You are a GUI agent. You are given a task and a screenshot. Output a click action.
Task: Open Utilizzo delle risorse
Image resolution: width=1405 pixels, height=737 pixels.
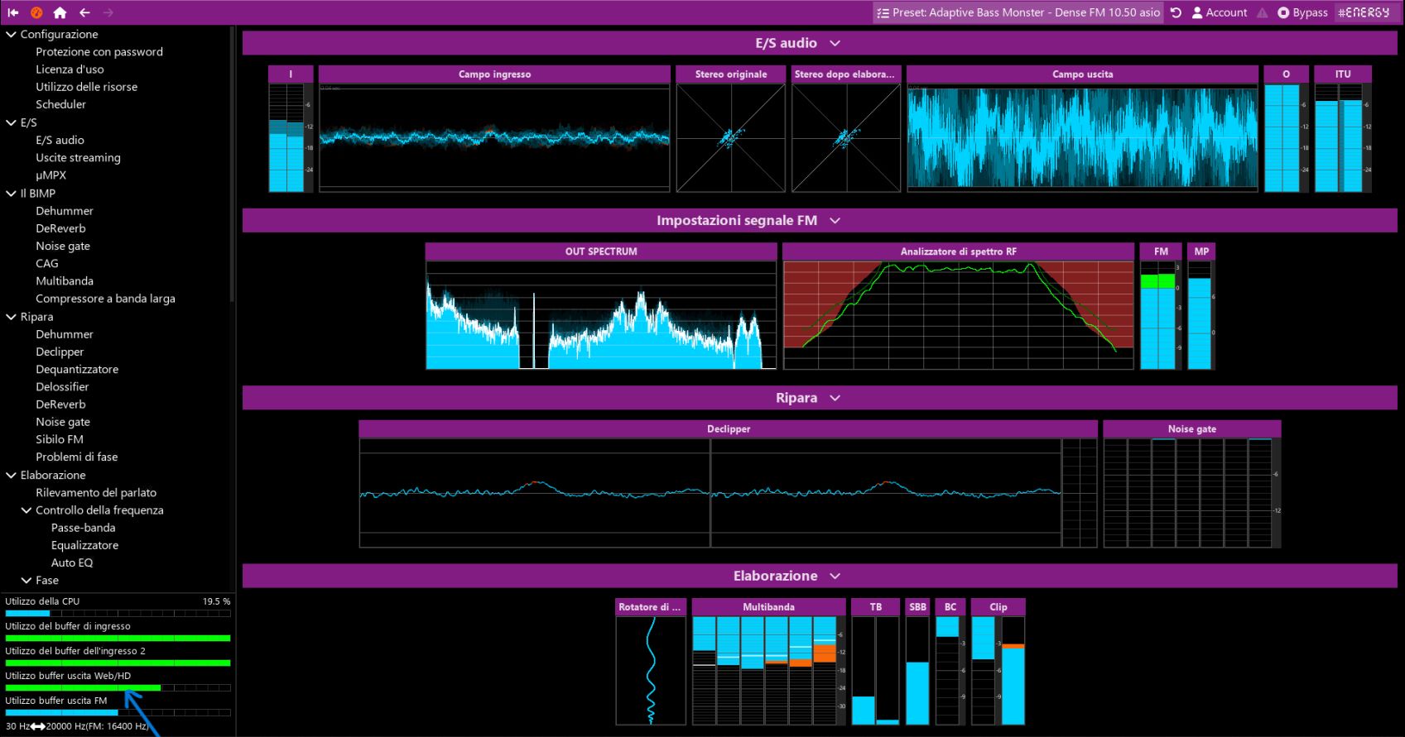pyautogui.click(x=86, y=87)
